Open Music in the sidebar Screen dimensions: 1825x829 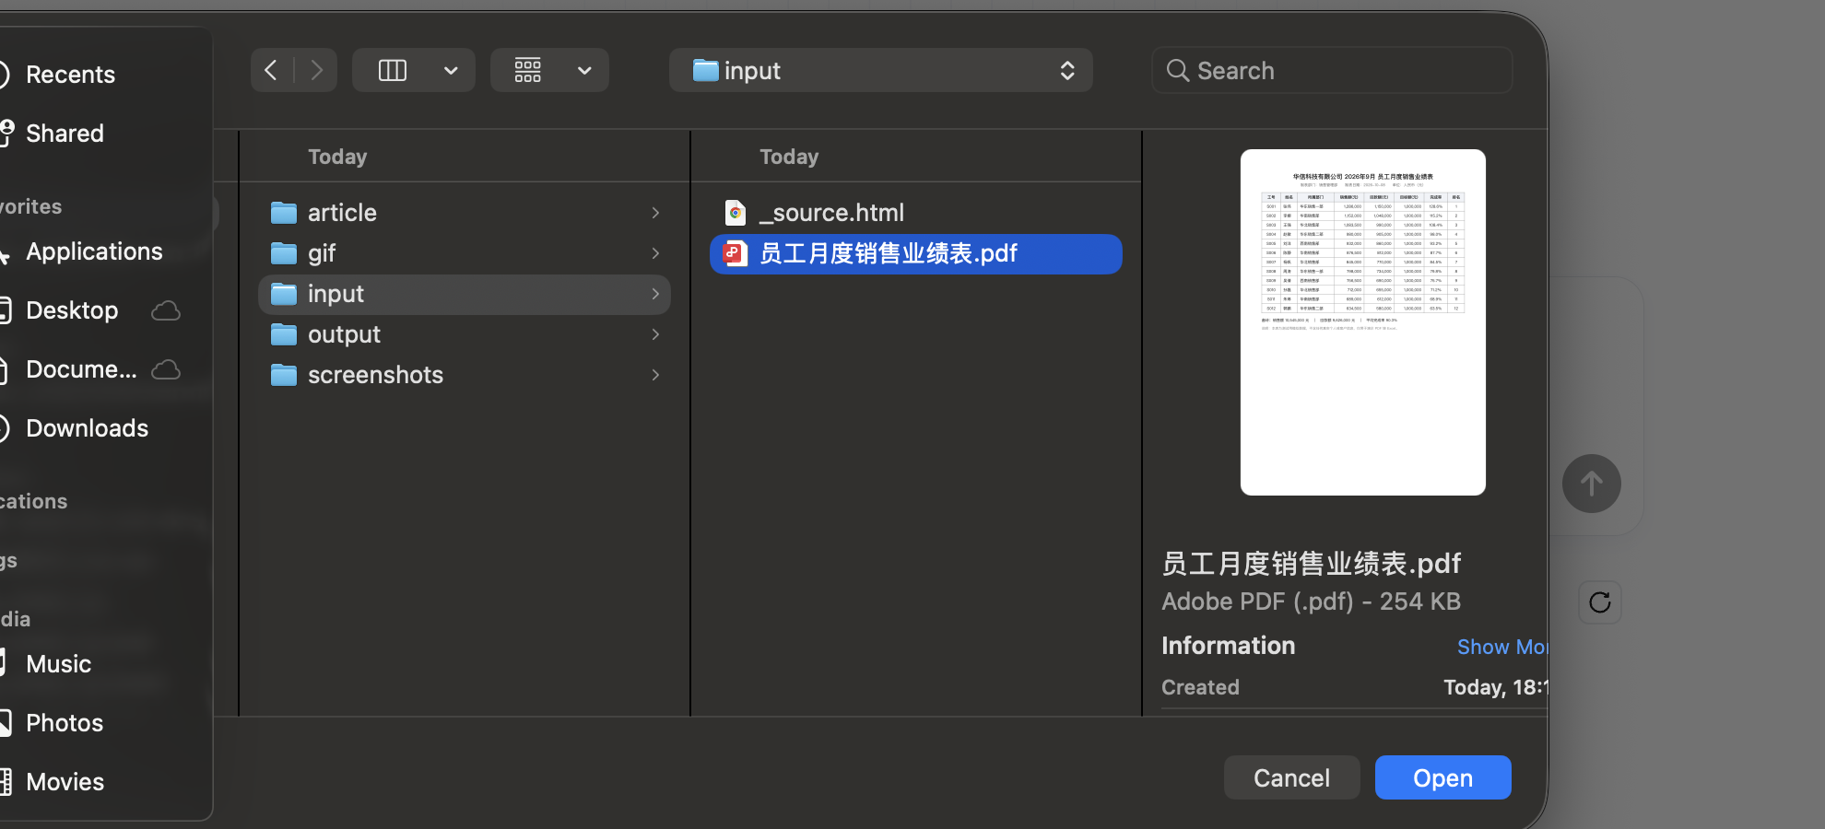58,664
